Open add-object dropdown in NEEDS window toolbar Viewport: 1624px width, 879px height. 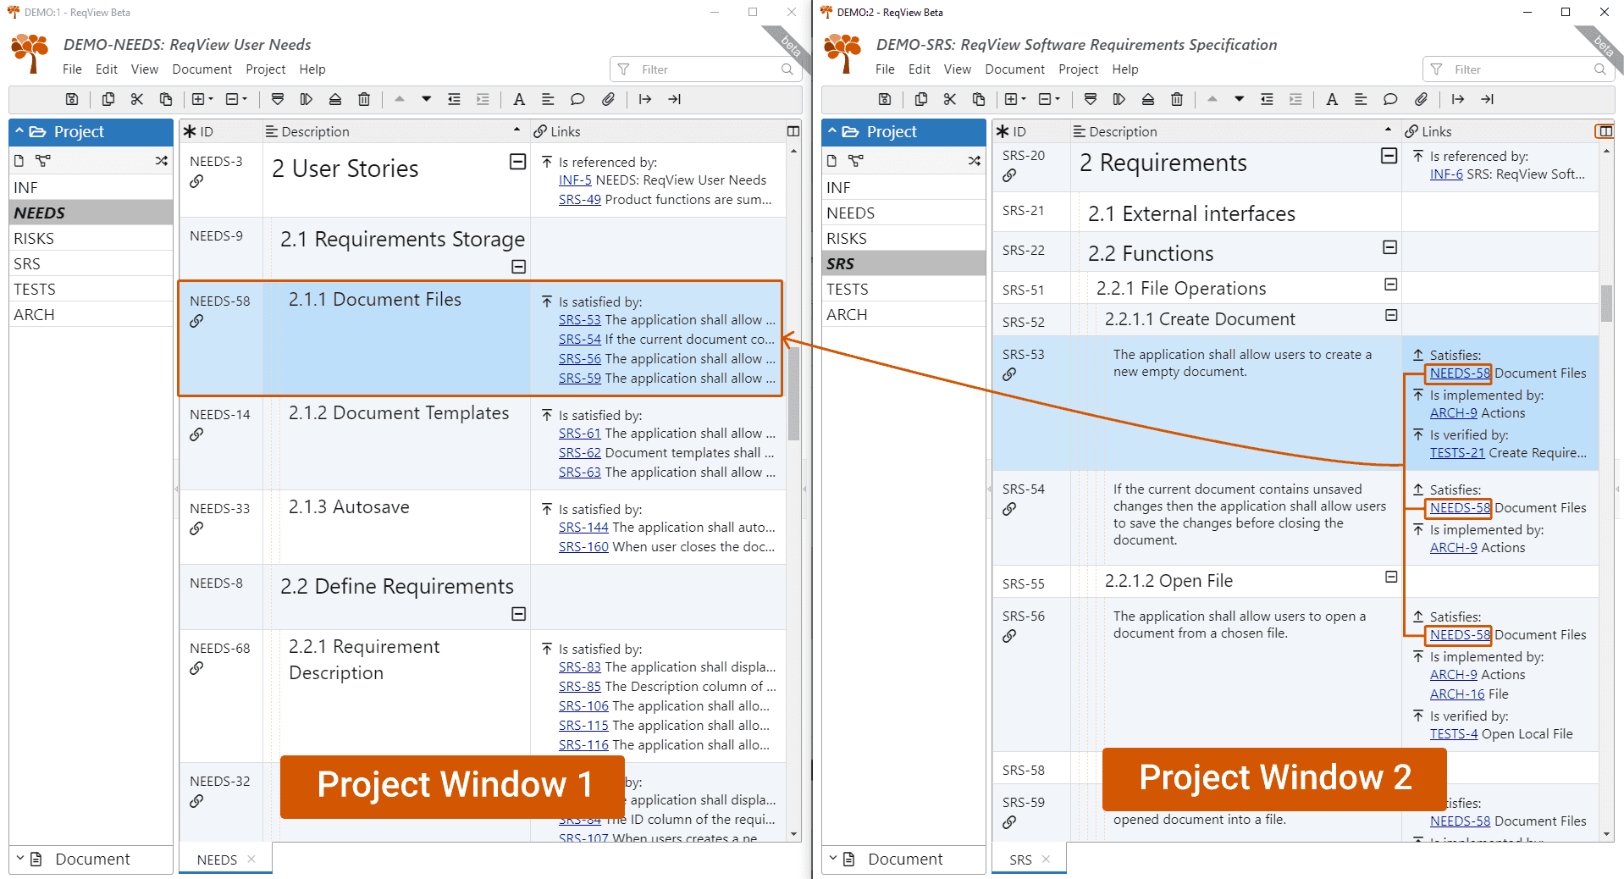pos(202,99)
